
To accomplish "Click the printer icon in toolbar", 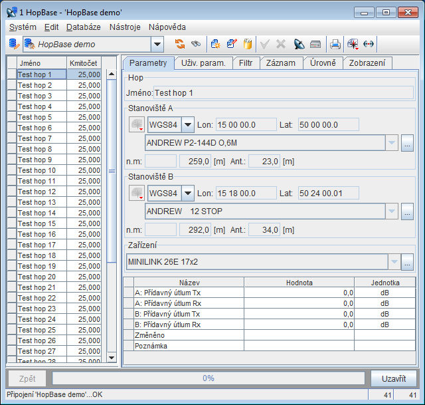I will [335, 45].
